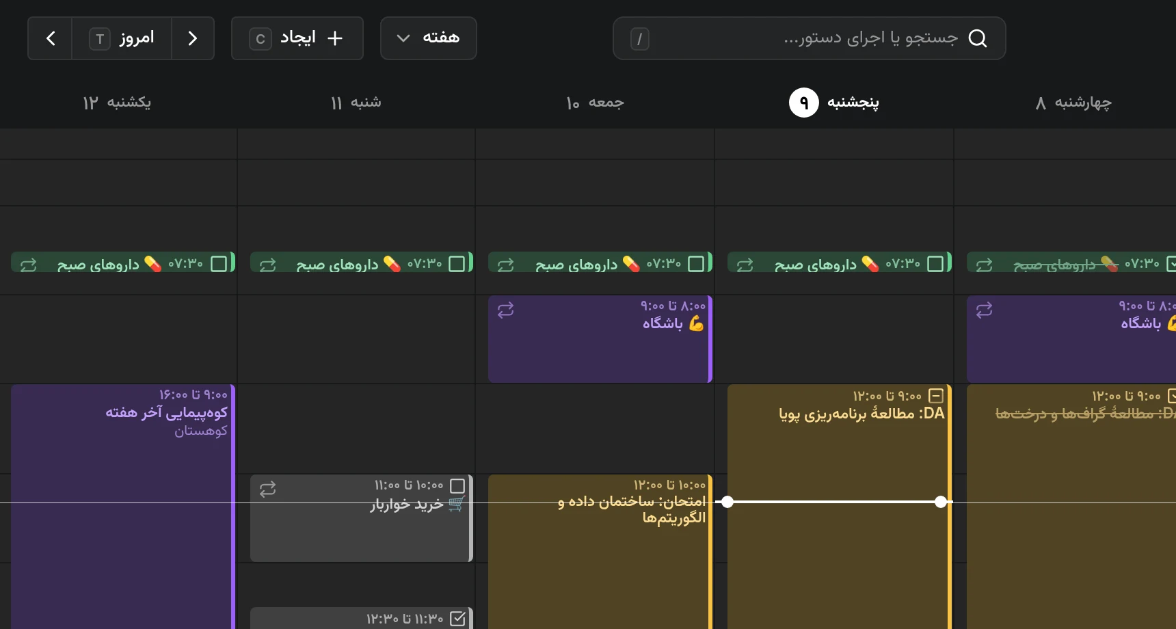
Task: Open the کوه‌پیمایی آخر هفته event
Action: [x=123, y=507]
